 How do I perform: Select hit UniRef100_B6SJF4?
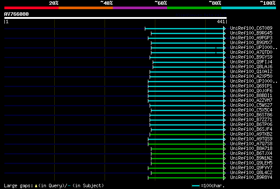(251, 129)
